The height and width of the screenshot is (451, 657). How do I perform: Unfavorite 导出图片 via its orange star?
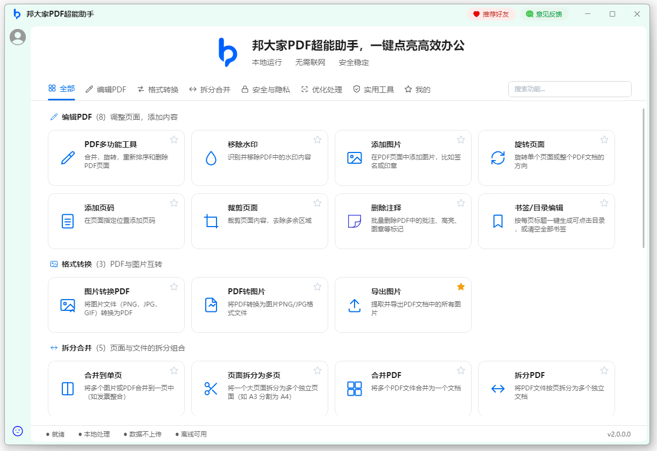pyautogui.click(x=461, y=287)
